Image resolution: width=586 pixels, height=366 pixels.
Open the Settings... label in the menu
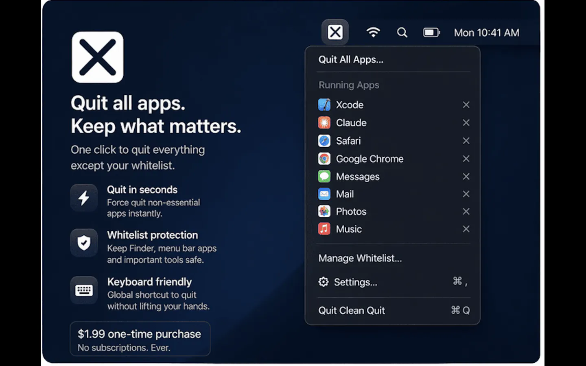pos(355,282)
